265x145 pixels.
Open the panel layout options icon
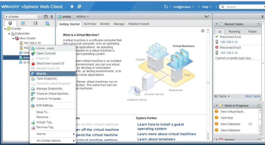point(207,16)
